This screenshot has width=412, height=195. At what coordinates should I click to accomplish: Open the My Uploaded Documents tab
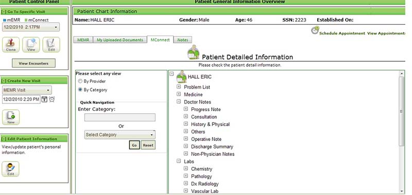pyautogui.click(x=120, y=40)
